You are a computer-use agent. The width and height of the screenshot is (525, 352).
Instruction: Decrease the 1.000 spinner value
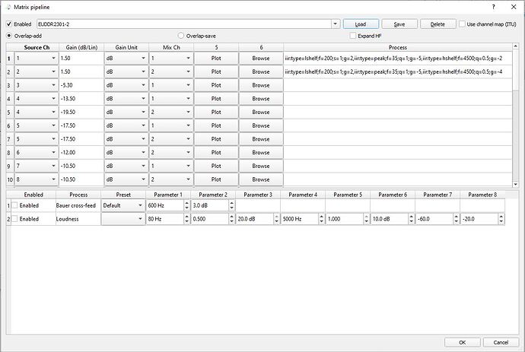pyautogui.click(x=366, y=221)
